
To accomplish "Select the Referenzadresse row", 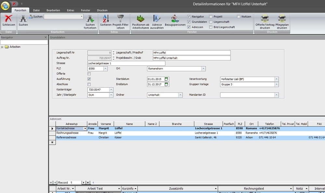I will (x=187, y=138).
